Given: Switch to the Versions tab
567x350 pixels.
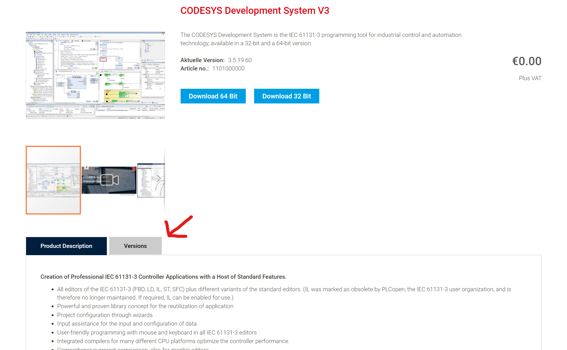Looking at the screenshot, I should click(135, 246).
